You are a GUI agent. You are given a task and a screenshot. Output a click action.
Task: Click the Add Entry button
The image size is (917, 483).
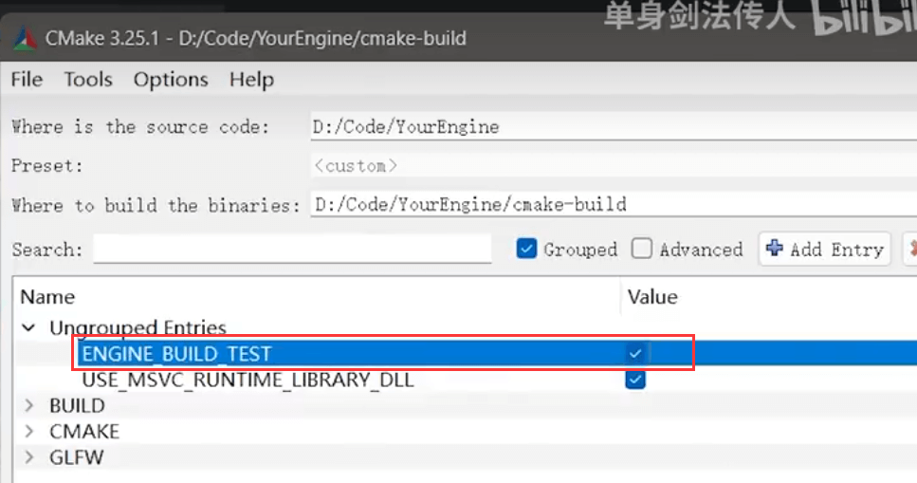825,250
